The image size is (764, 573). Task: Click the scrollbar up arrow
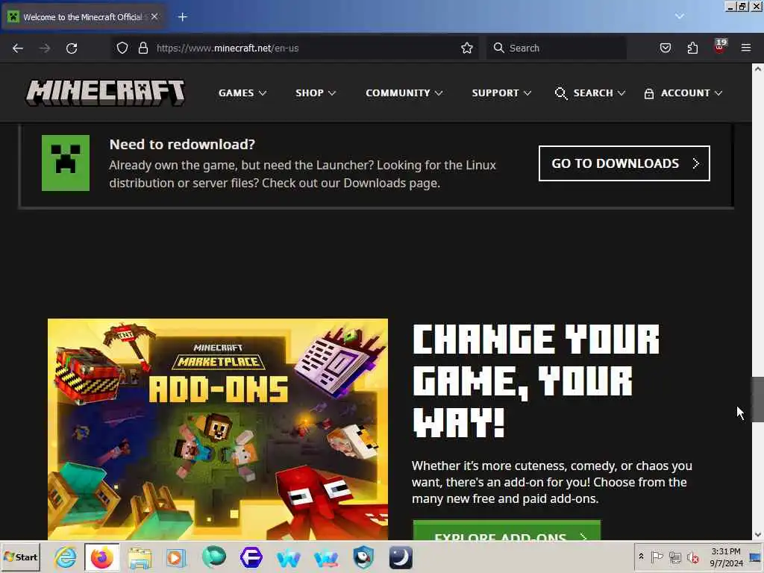pos(758,69)
